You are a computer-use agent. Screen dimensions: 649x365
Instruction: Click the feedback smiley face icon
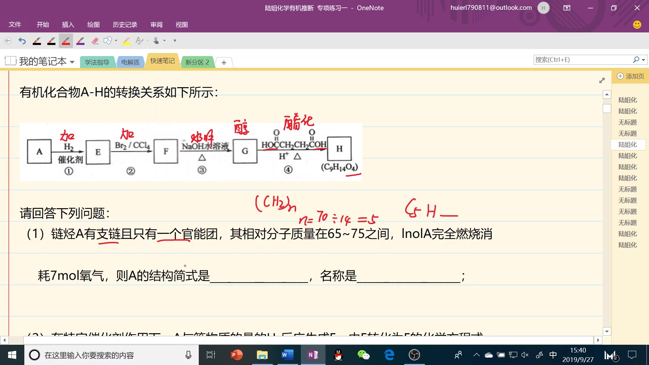[x=636, y=24]
